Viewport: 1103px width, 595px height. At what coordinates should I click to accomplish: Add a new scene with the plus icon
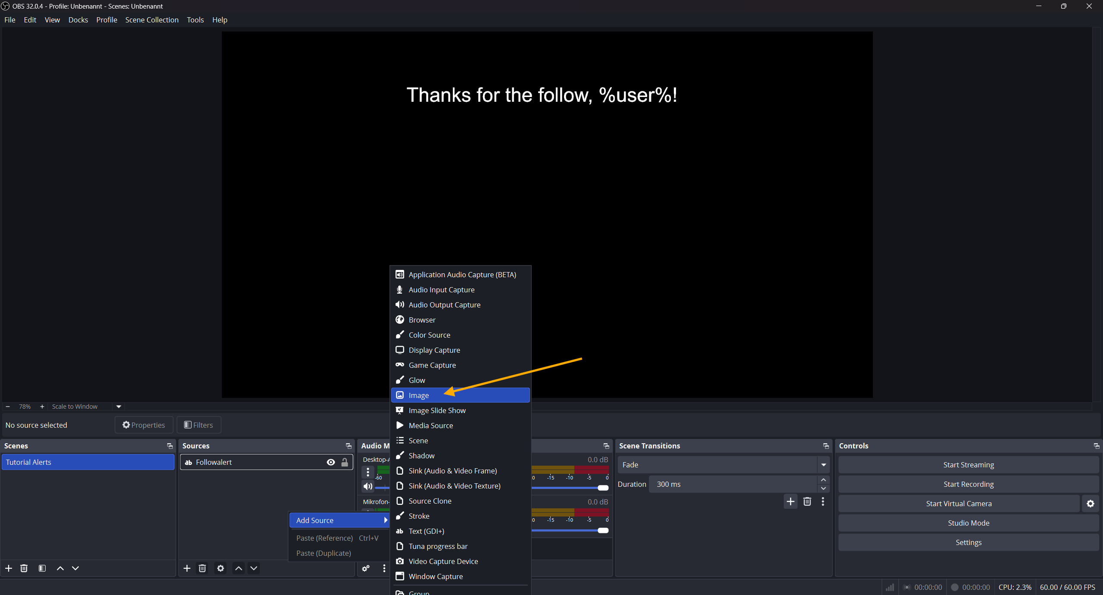pos(9,568)
